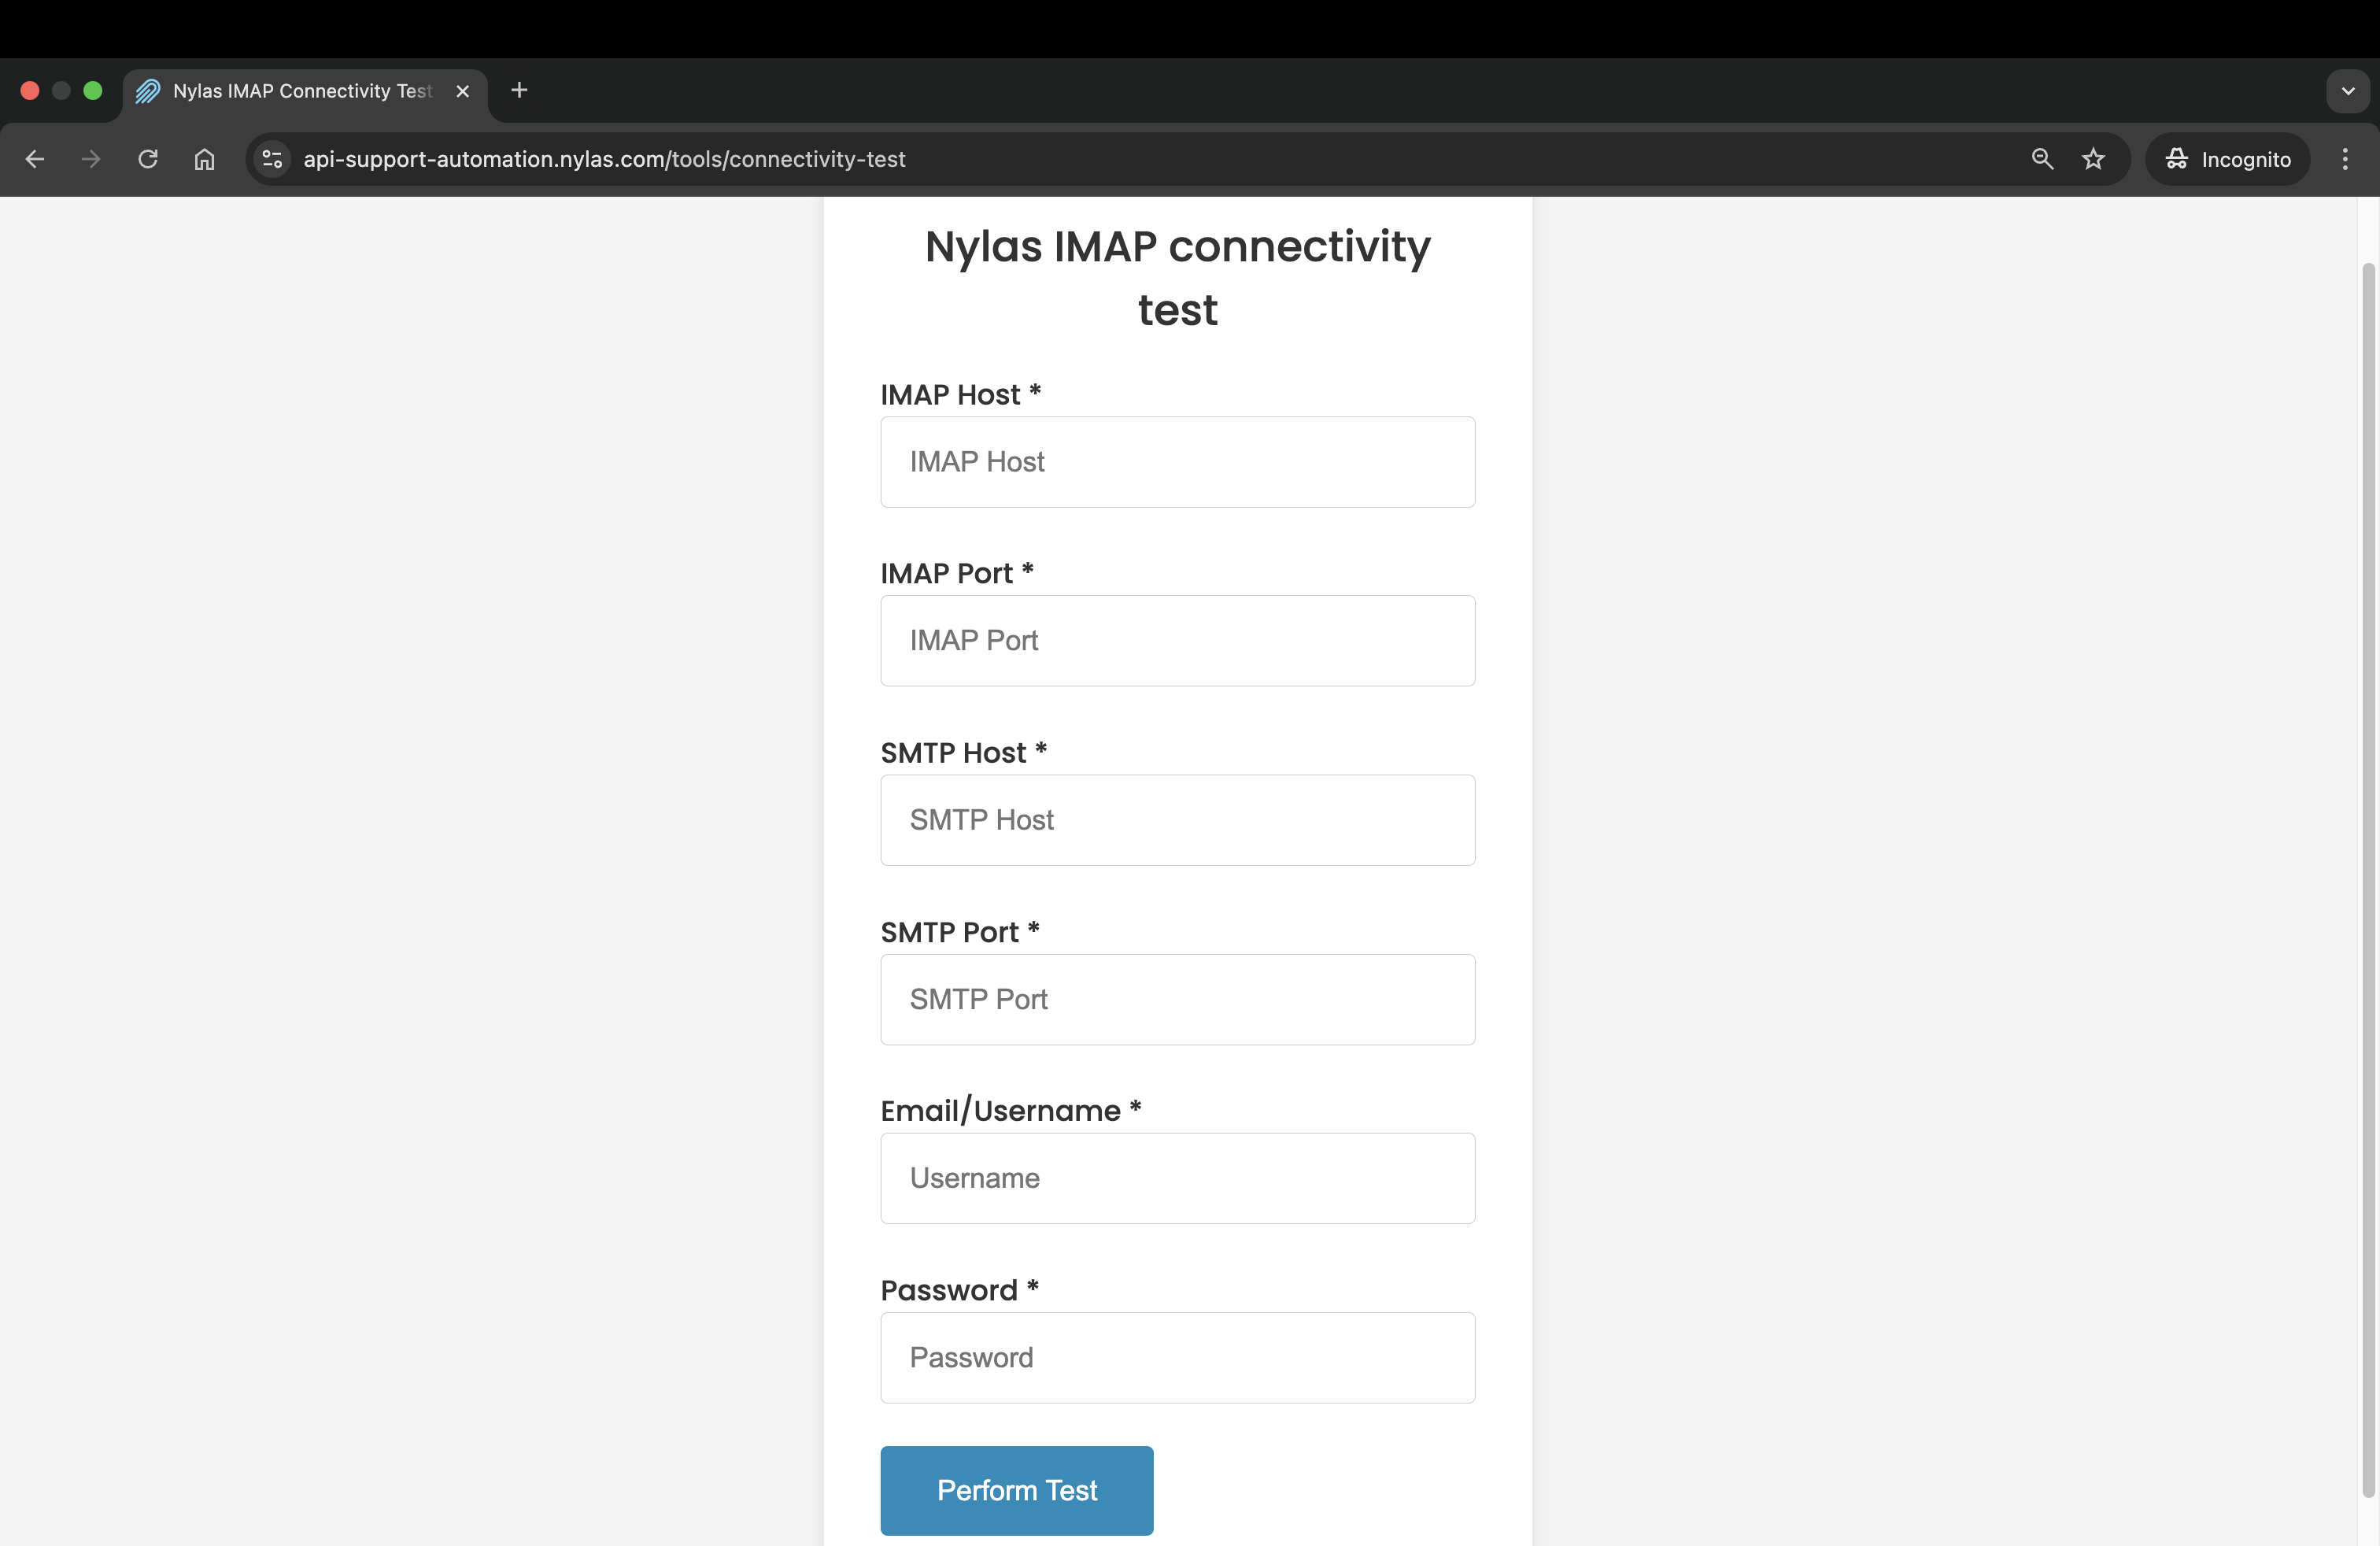Go back to the previous page
Image resolution: width=2380 pixels, height=1546 pixels.
pos(35,159)
